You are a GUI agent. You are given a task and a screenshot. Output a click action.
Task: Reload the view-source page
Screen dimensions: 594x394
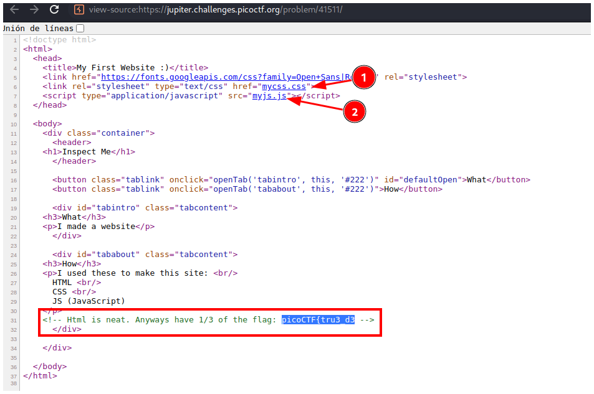pyautogui.click(x=54, y=9)
